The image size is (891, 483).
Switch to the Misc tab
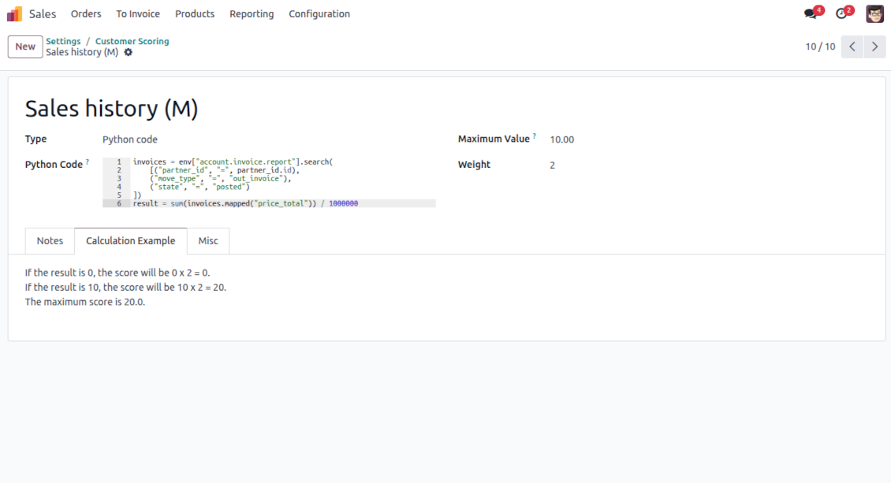pos(208,241)
